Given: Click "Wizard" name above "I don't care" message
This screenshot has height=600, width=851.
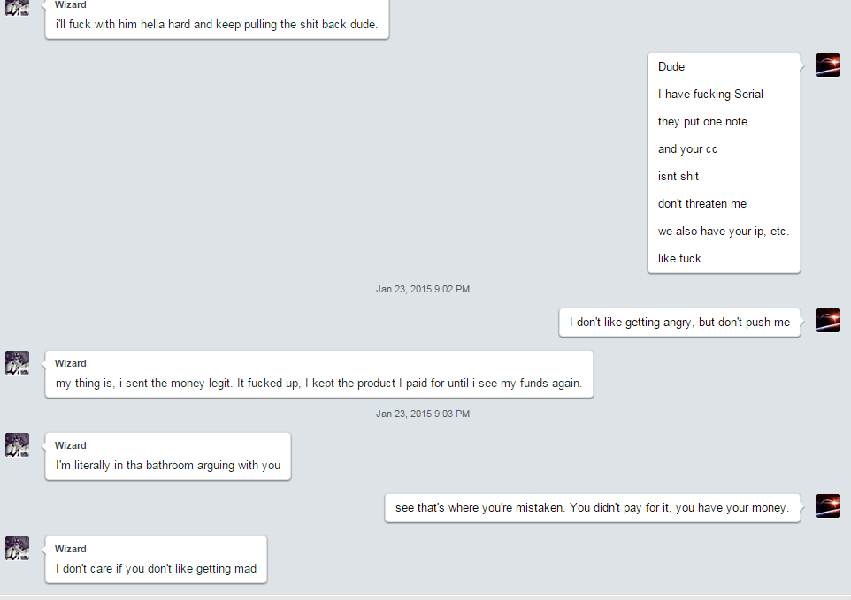Looking at the screenshot, I should pyautogui.click(x=71, y=549).
